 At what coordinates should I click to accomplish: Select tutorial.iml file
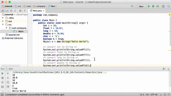[14, 35]
